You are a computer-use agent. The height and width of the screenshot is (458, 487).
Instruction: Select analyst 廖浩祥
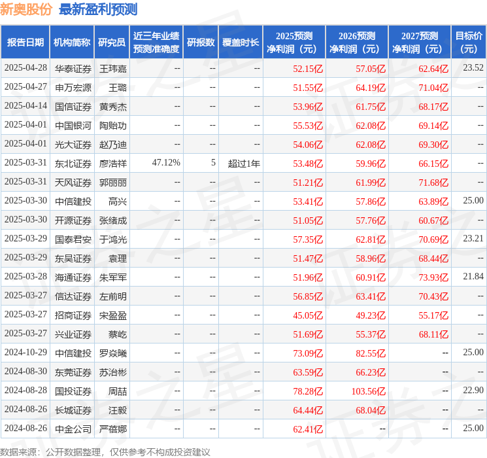[x=113, y=164]
